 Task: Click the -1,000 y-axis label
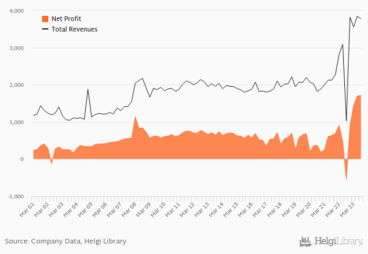[16, 197]
